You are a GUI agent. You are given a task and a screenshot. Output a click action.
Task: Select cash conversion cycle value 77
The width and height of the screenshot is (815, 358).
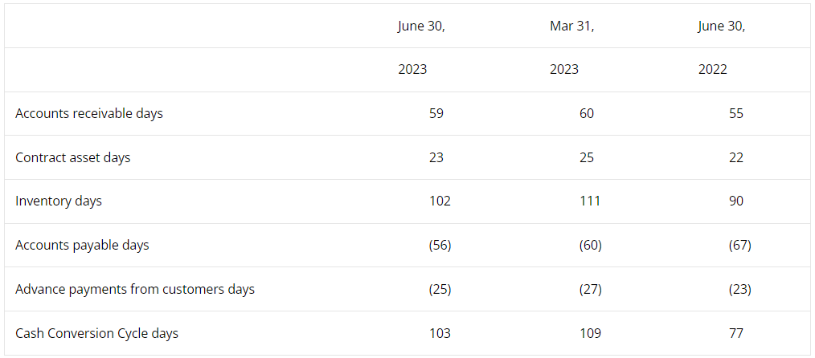(736, 333)
